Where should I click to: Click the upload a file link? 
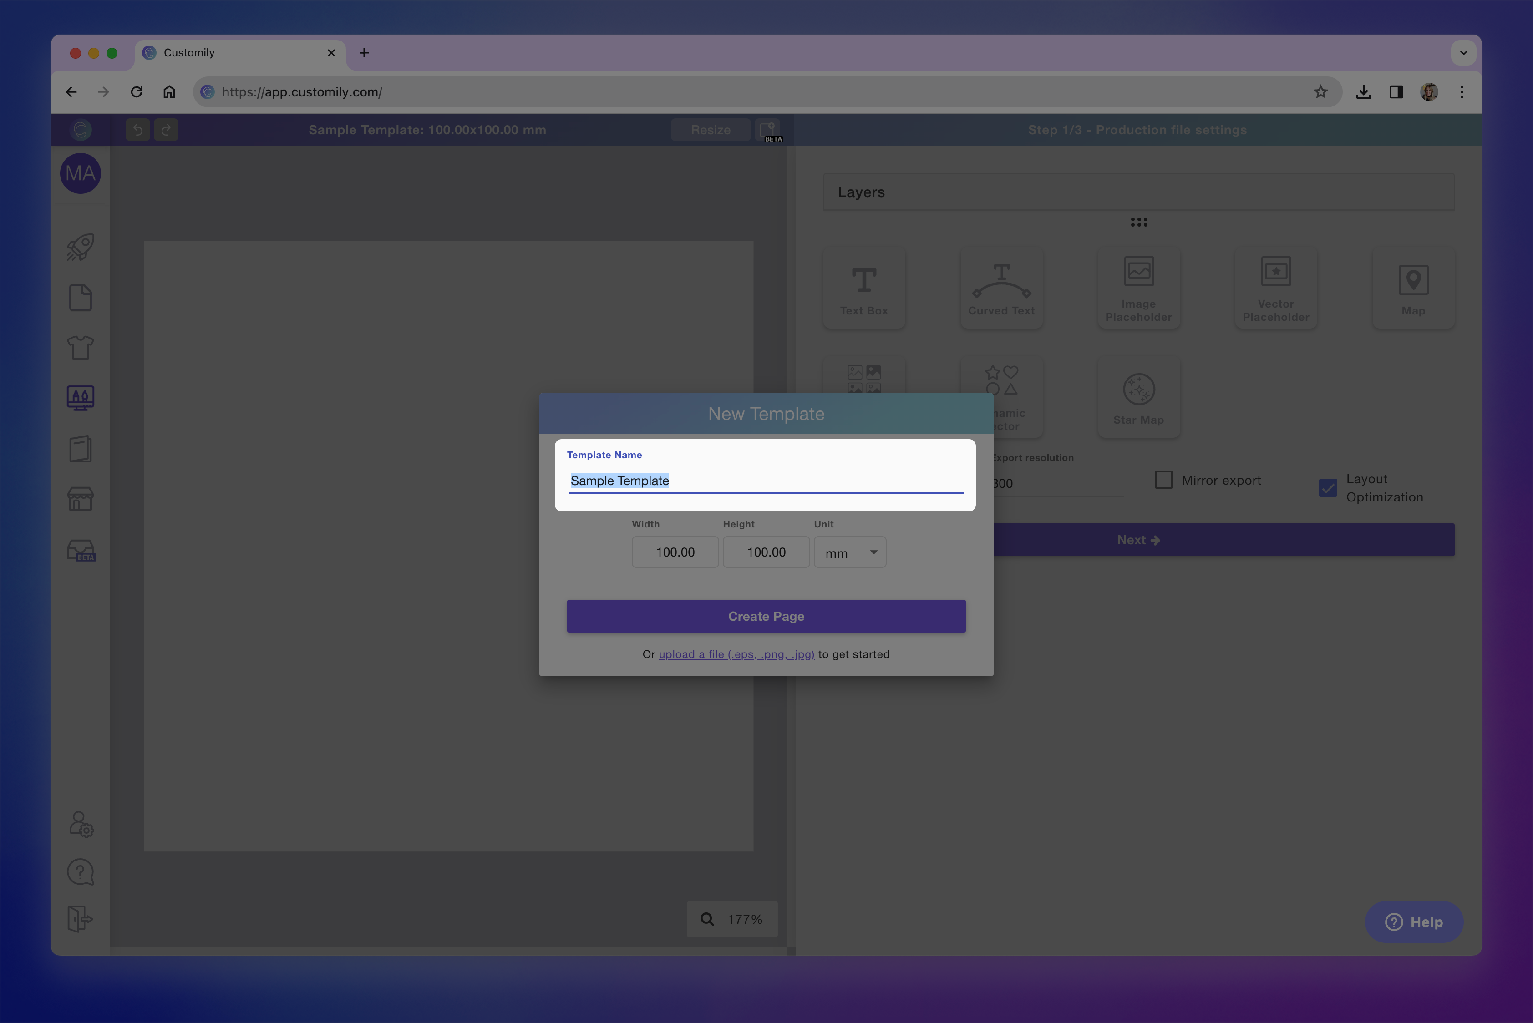coord(736,654)
